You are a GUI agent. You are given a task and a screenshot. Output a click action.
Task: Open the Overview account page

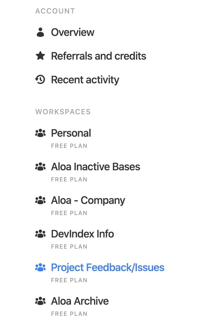coord(73,32)
